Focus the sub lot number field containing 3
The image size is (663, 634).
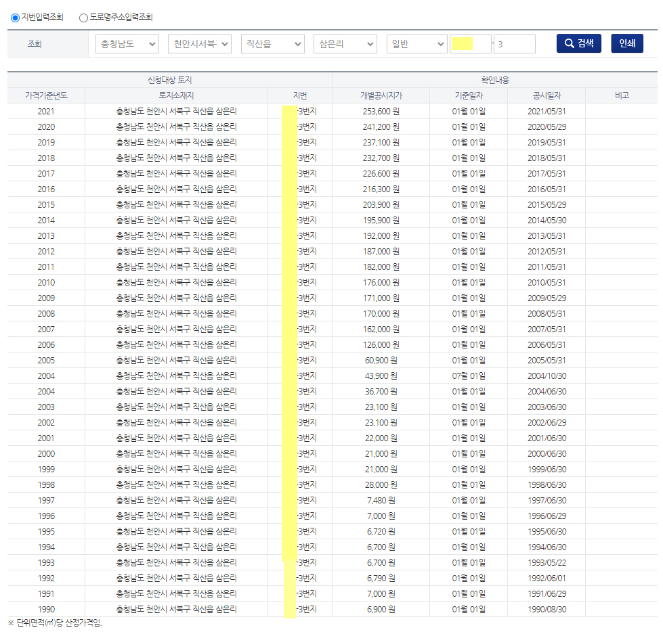pos(515,44)
